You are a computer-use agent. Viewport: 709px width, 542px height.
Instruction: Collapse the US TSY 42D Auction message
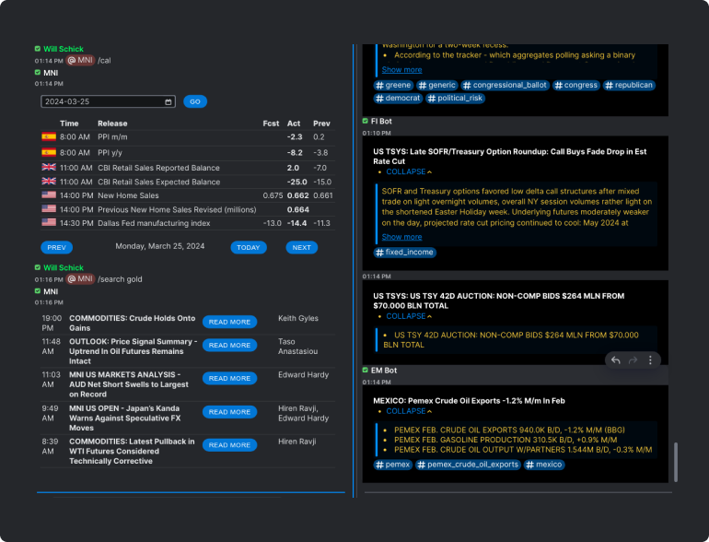click(x=409, y=316)
